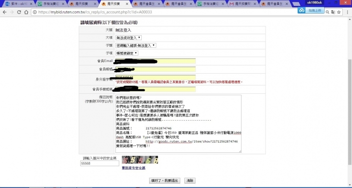Click the 身分證字號 input field
Image resolution: width=352 pixels, height=188 pixels.
point(155,78)
